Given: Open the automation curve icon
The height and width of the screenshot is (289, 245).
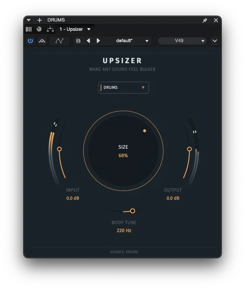Looking at the screenshot, I should point(59,41).
